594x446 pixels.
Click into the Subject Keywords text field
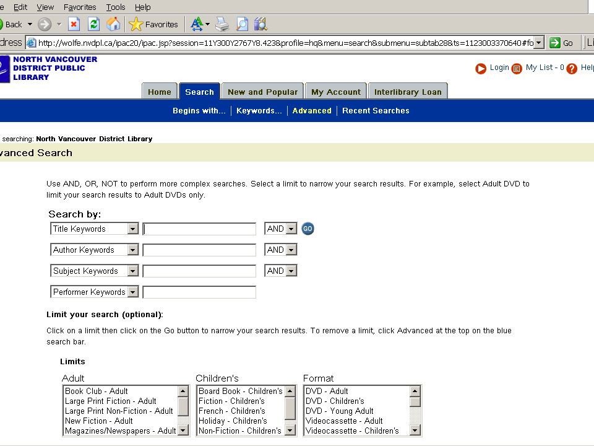coord(199,271)
